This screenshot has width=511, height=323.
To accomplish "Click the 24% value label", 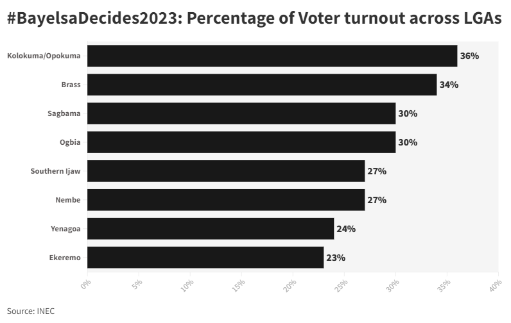I will coord(346,229).
